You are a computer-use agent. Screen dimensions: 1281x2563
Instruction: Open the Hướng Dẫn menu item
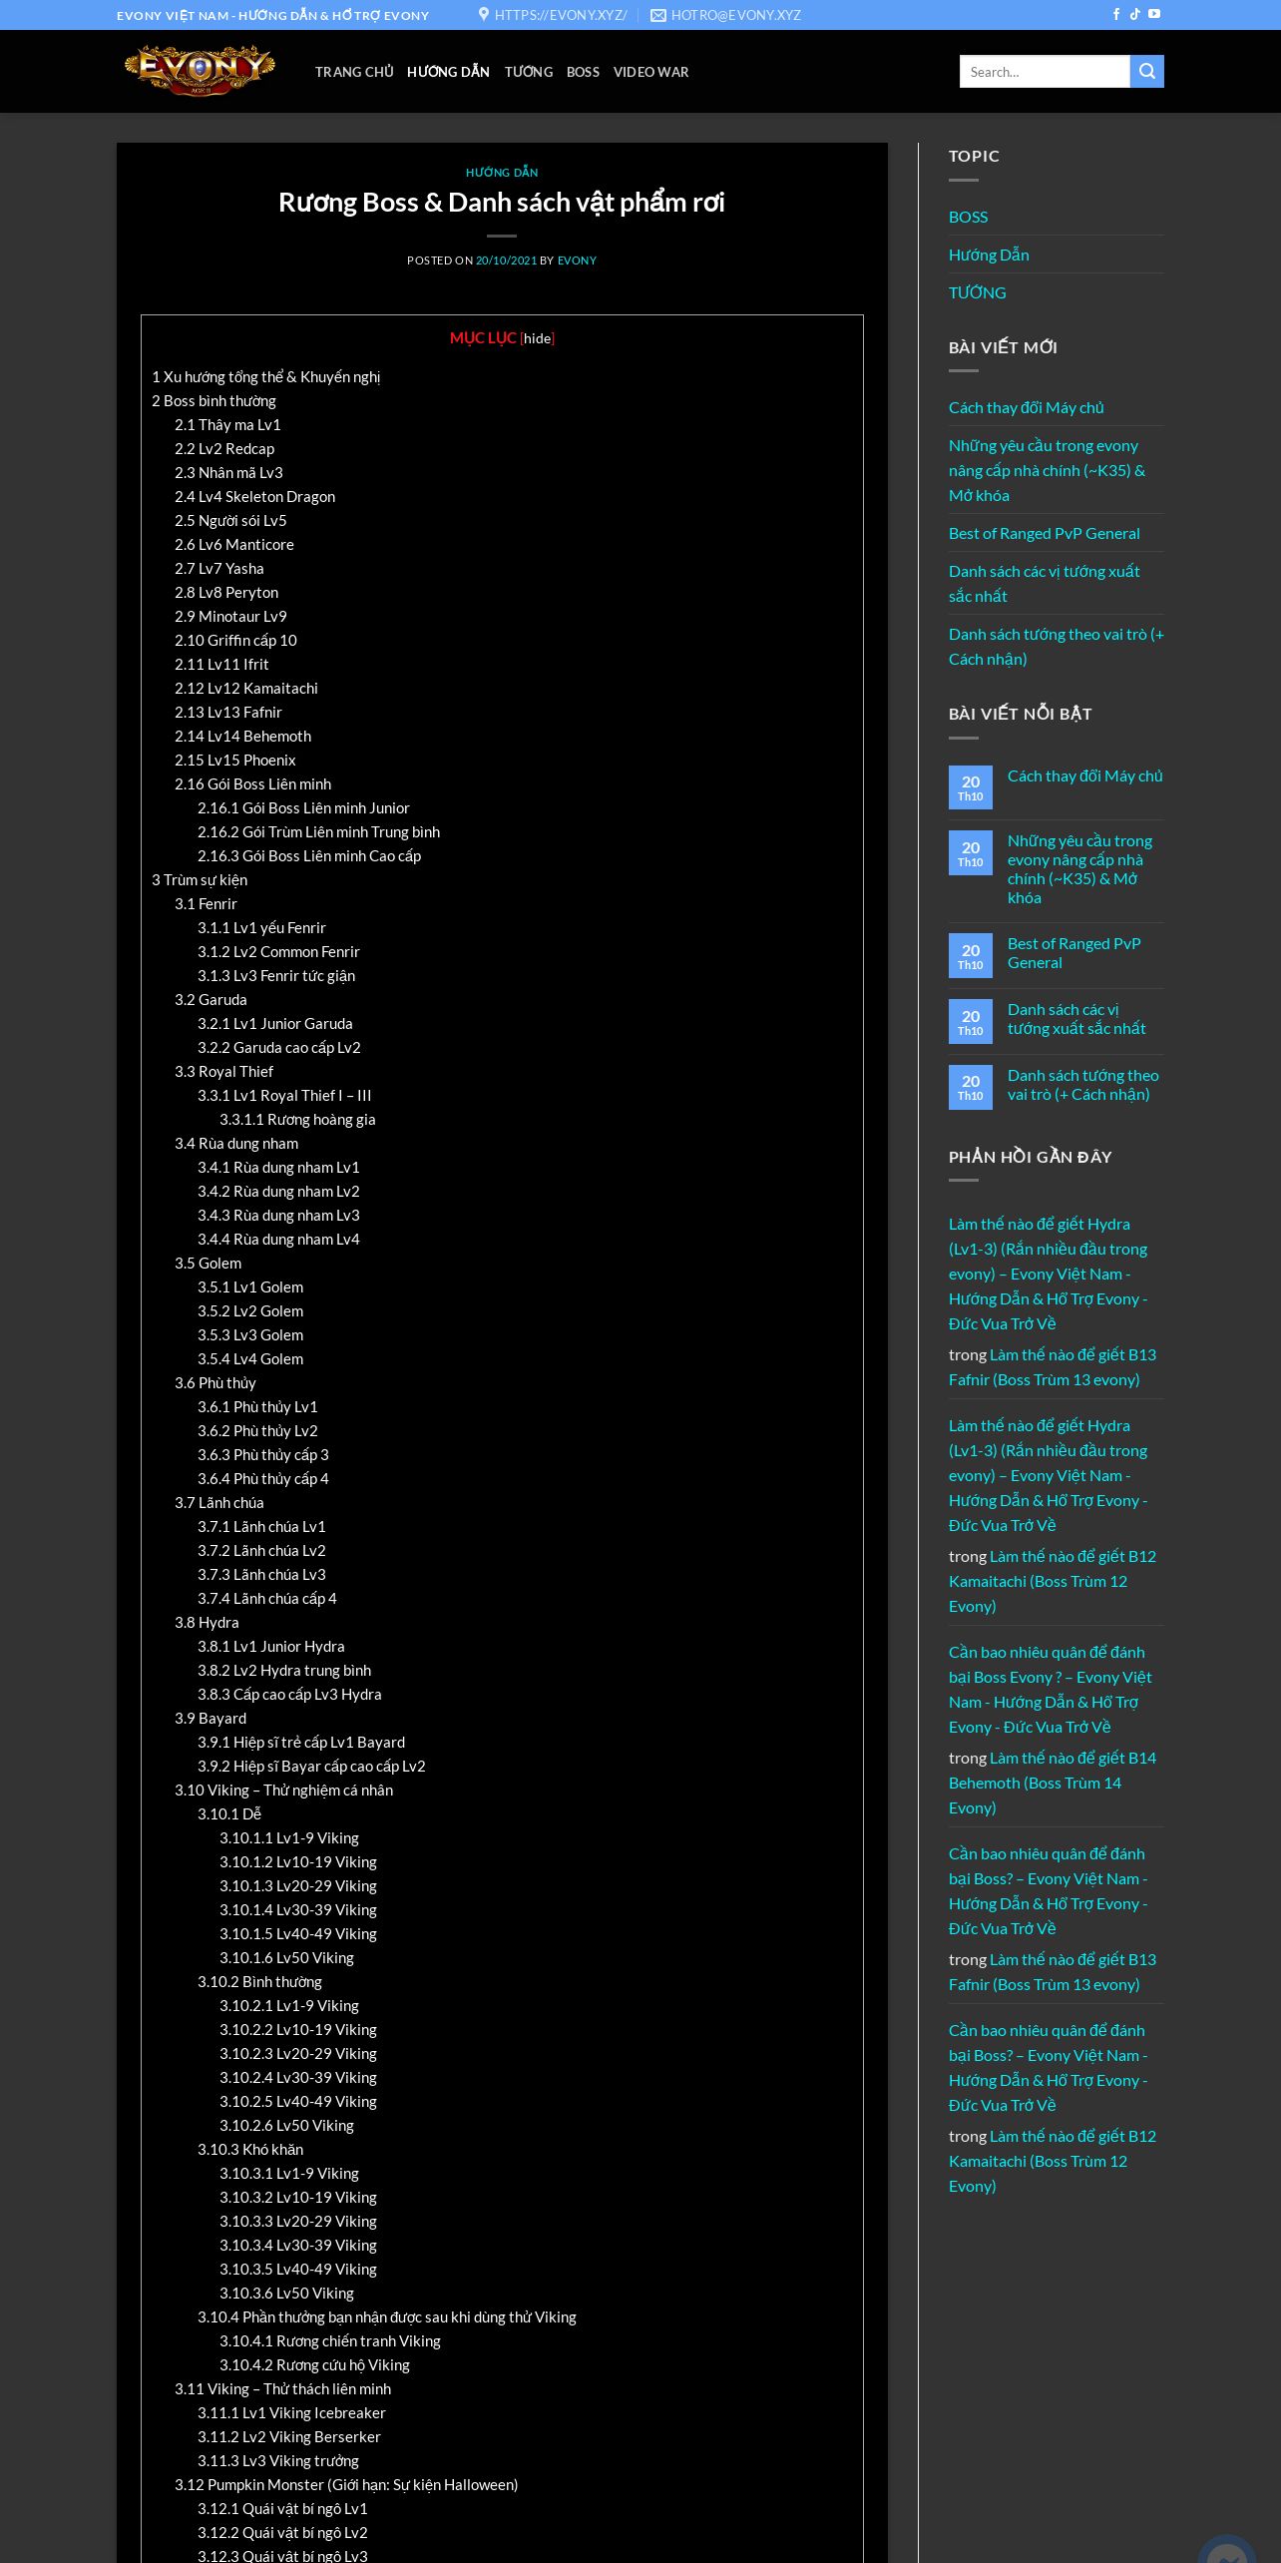(448, 72)
